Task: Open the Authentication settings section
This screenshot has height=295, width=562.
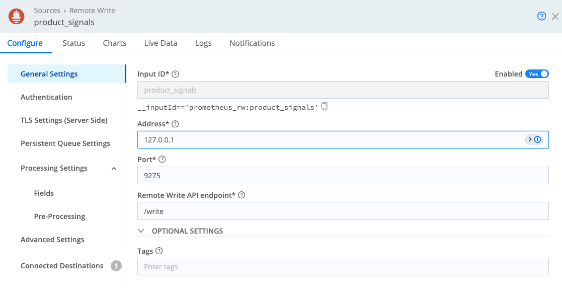Action: tap(46, 97)
